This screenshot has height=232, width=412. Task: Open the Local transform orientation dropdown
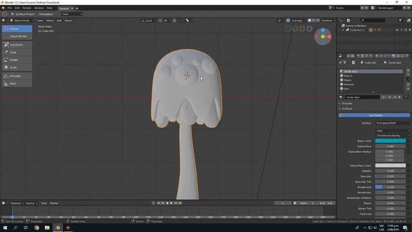click(x=149, y=21)
